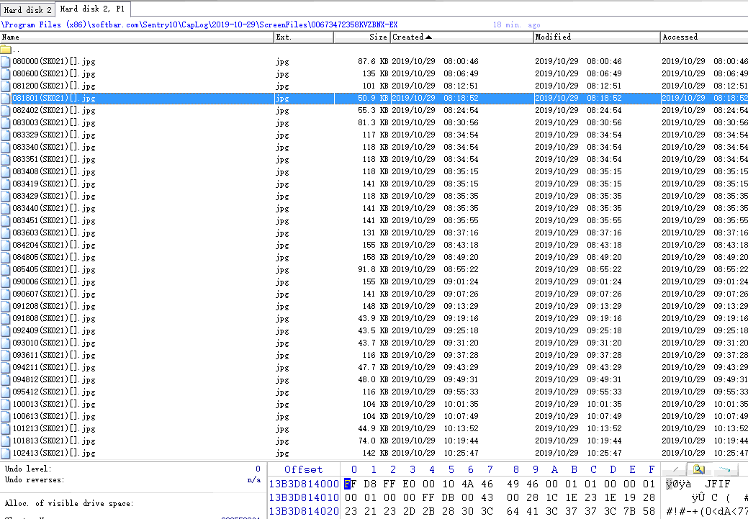Click the file icon for 080600(SK021)[].jpg
748x519 pixels.
point(5,74)
